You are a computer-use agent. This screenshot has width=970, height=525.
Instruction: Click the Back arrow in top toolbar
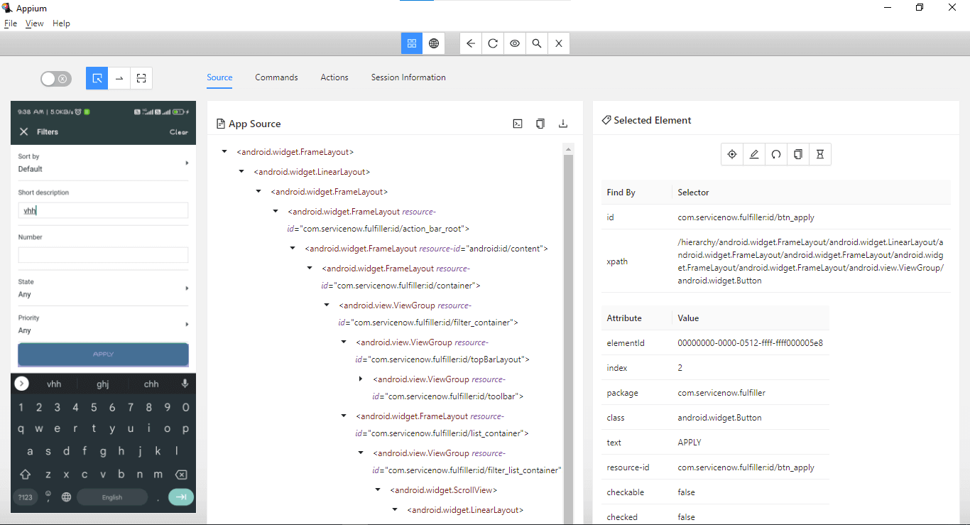[471, 43]
